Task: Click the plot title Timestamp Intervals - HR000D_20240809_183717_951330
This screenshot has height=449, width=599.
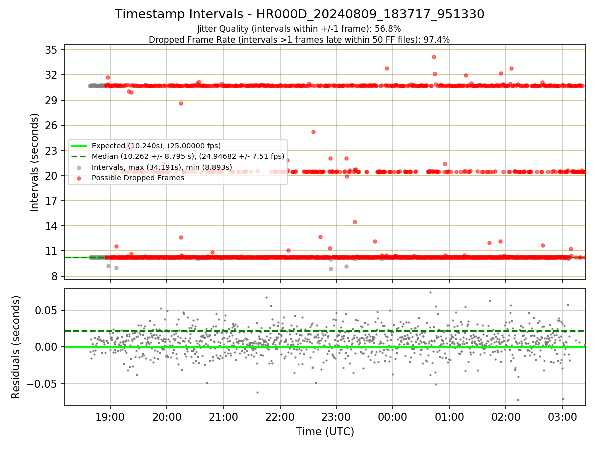Action: (299, 14)
